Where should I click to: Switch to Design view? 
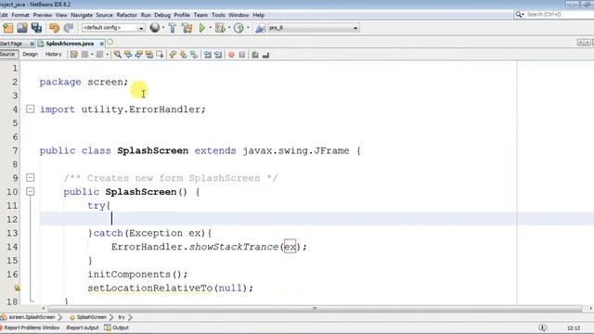click(x=30, y=55)
